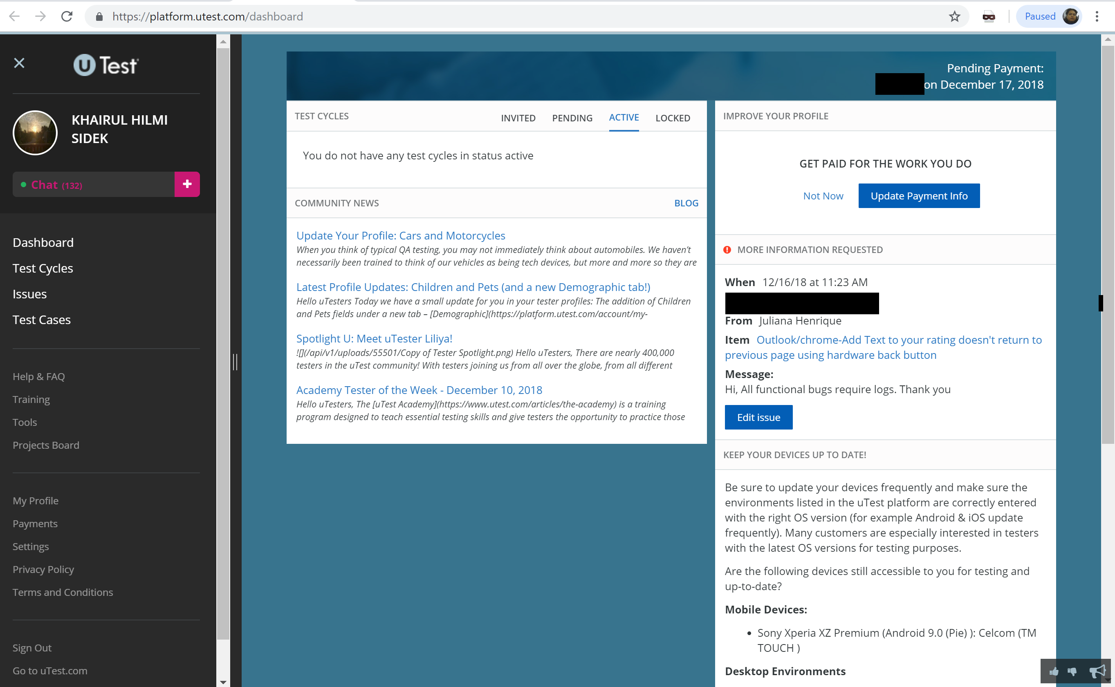Viewport: 1115px width, 687px height.
Task: Start new chat with pink plus button
Action: (x=187, y=184)
